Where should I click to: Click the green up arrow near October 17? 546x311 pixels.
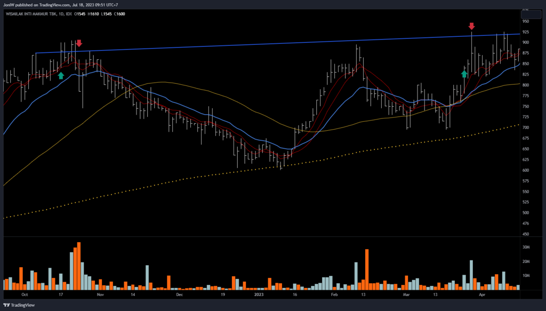[x=61, y=75]
